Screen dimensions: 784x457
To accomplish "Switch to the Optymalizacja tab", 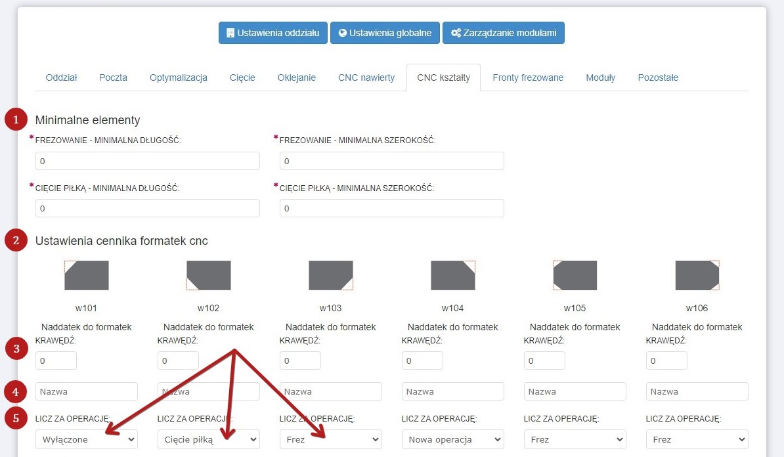I will (x=179, y=77).
